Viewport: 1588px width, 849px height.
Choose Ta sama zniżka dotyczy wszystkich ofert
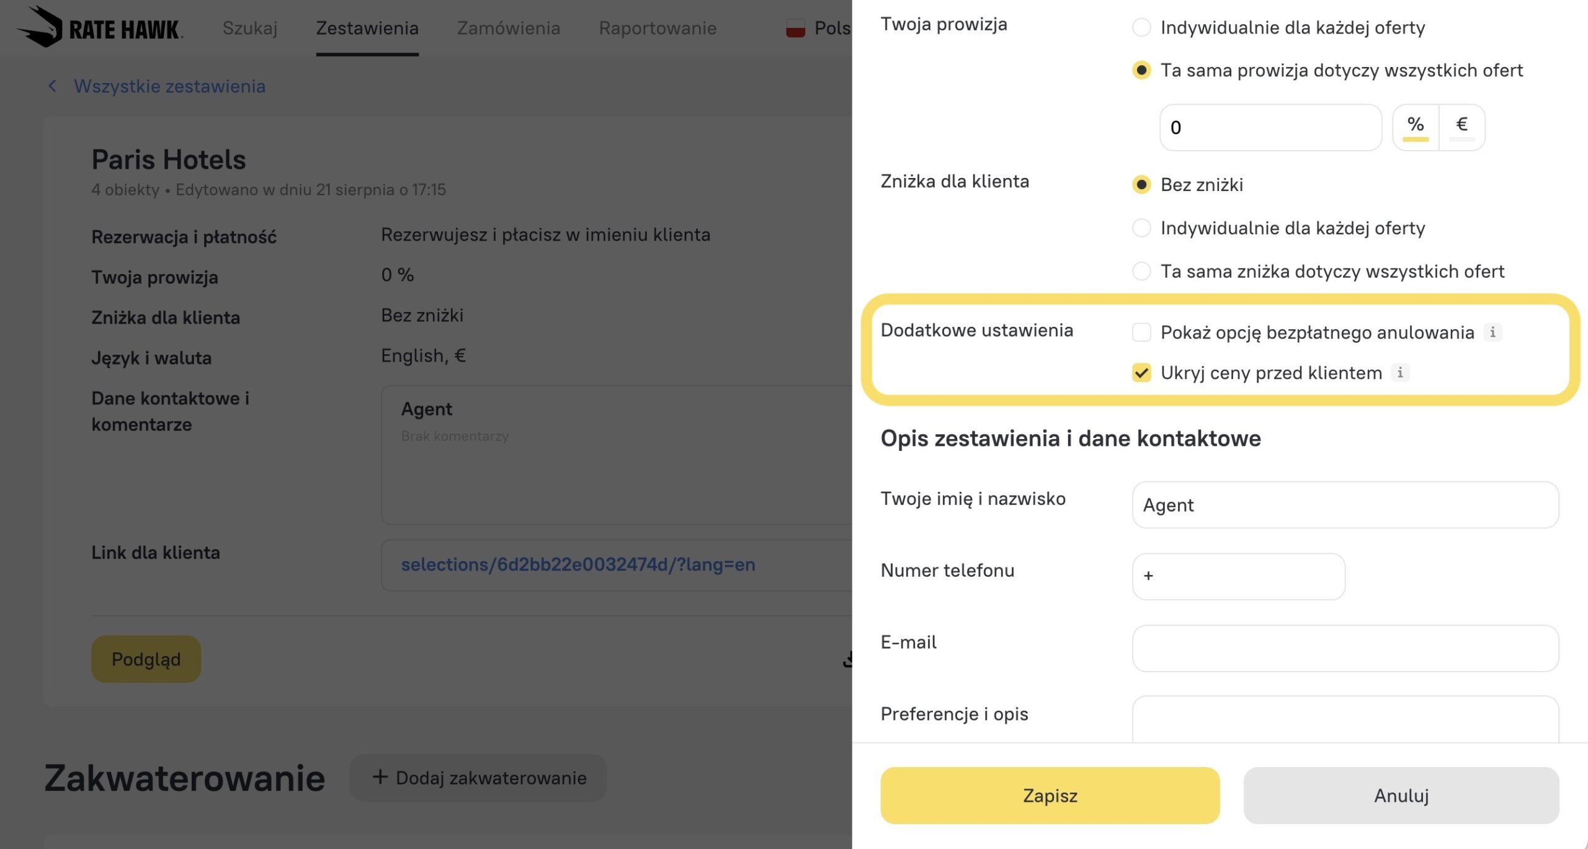click(x=1141, y=272)
